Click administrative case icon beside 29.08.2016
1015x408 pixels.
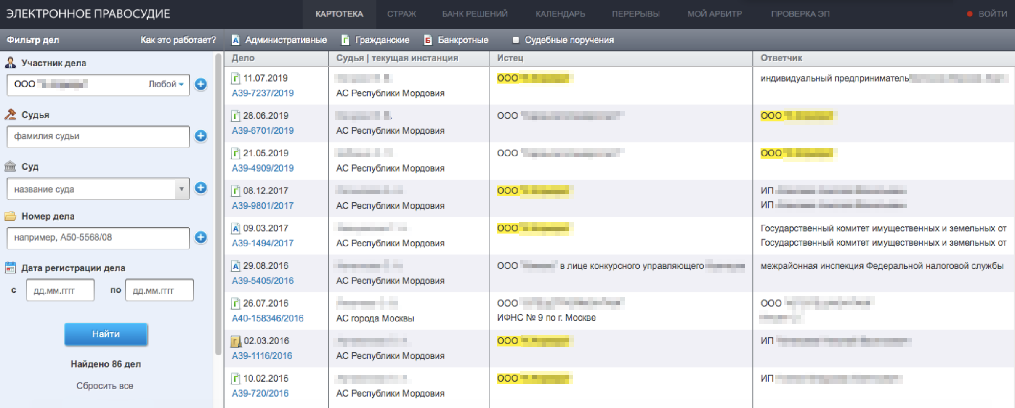pos(236,266)
